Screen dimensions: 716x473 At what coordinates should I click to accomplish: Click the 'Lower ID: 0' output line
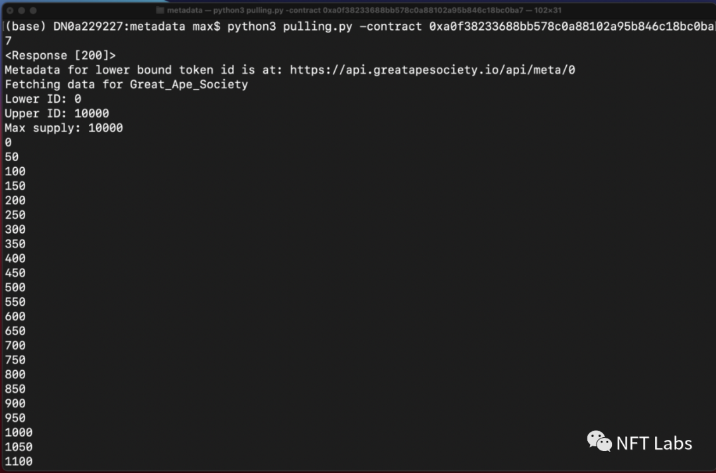coord(43,99)
